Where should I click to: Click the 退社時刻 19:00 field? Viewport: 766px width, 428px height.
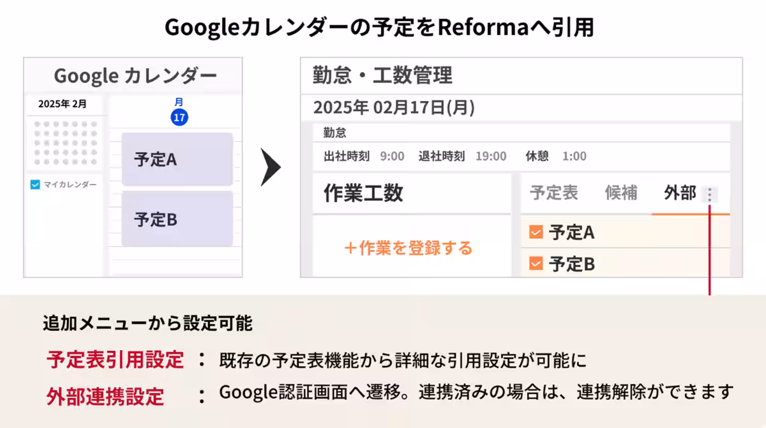click(x=490, y=157)
